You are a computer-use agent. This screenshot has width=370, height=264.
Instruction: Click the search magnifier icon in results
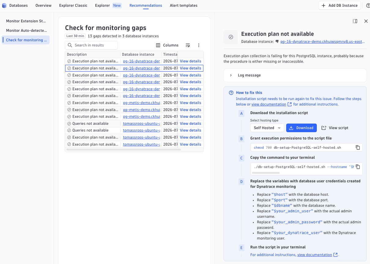coord(70,45)
